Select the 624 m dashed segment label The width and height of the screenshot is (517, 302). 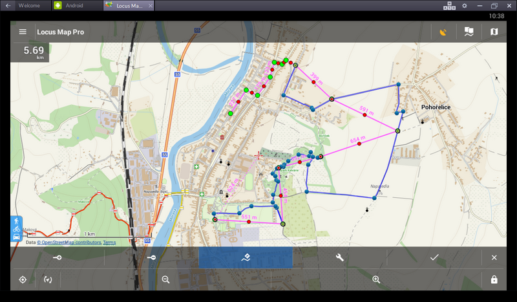pos(233,185)
